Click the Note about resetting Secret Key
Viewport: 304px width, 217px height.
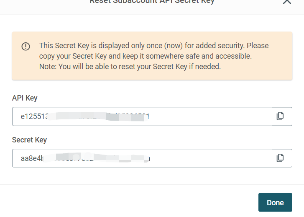(x=130, y=67)
